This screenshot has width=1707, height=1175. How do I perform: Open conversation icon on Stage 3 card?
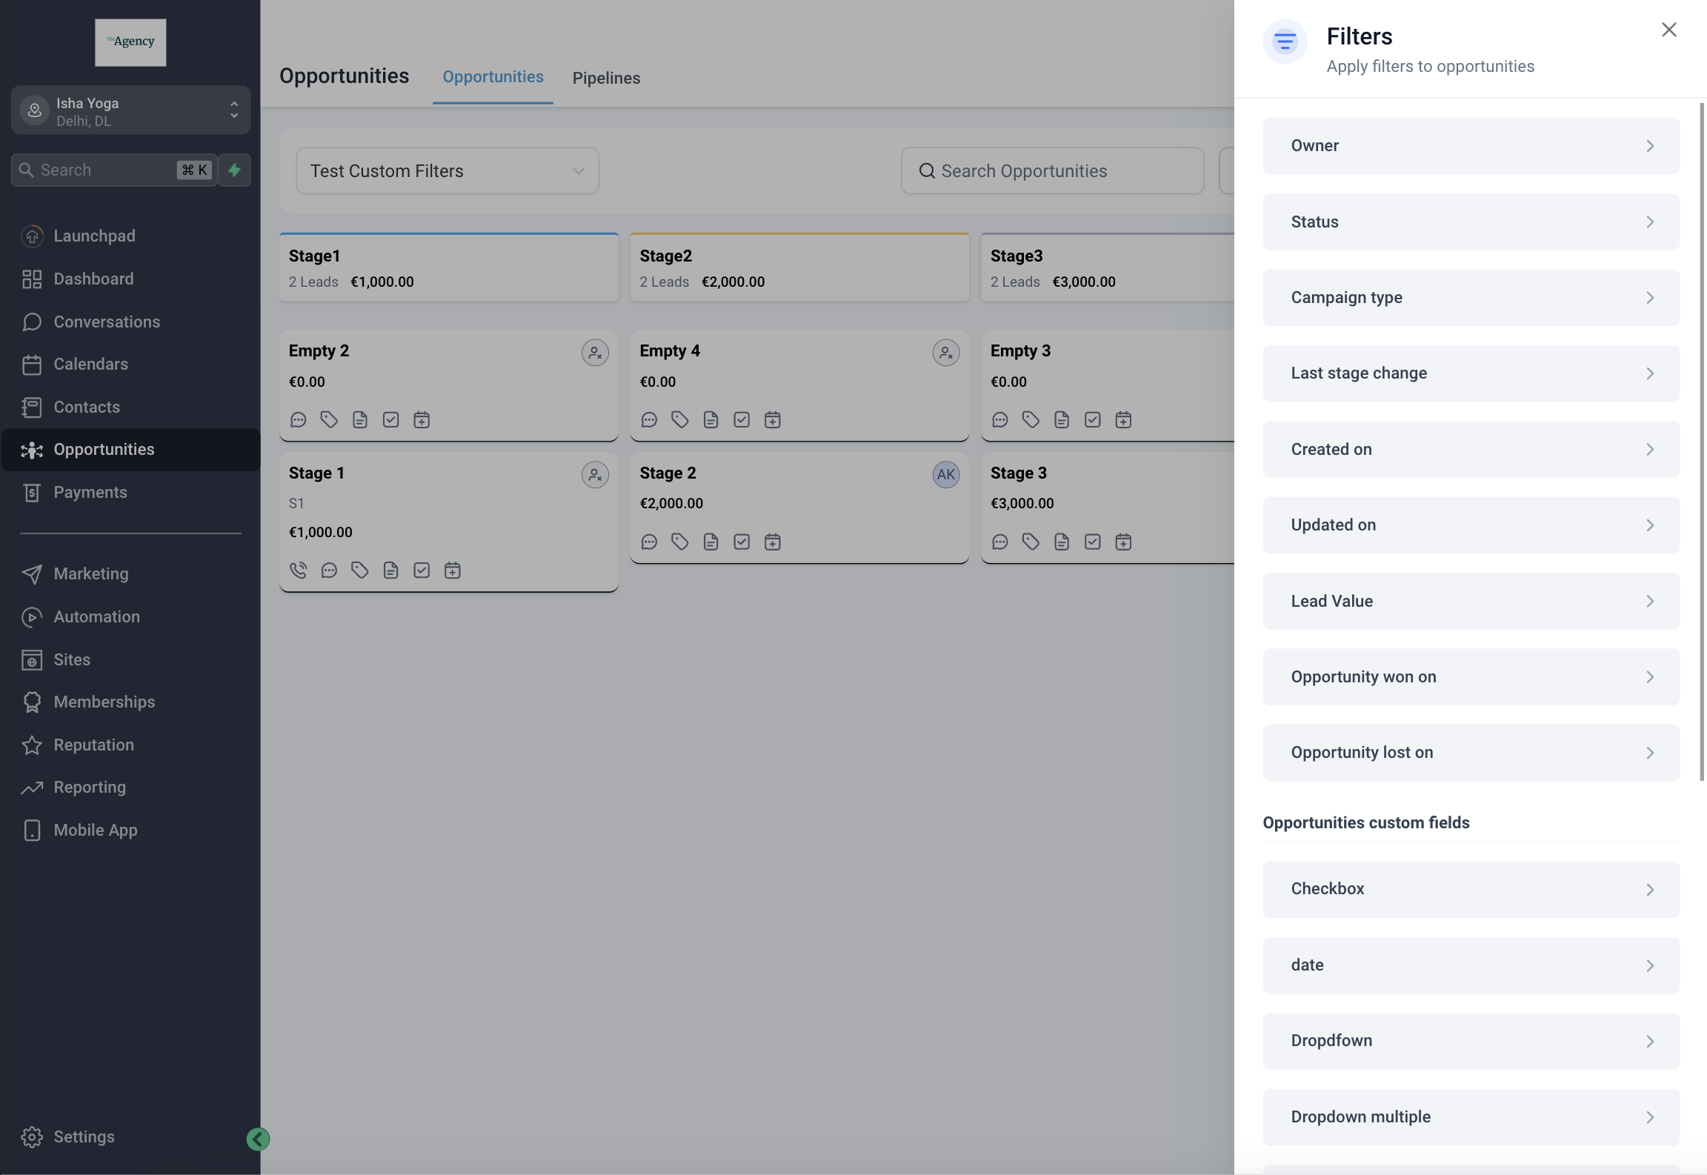999,542
